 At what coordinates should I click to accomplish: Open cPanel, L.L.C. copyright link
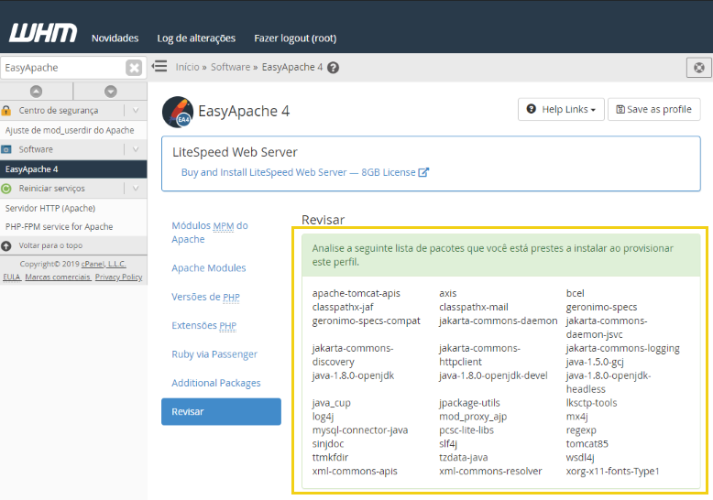pyautogui.click(x=104, y=264)
